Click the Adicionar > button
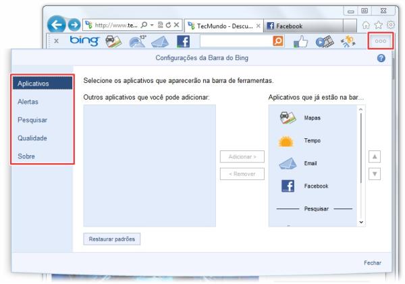Image resolution: width=405 pixels, height=284 pixels. point(242,157)
